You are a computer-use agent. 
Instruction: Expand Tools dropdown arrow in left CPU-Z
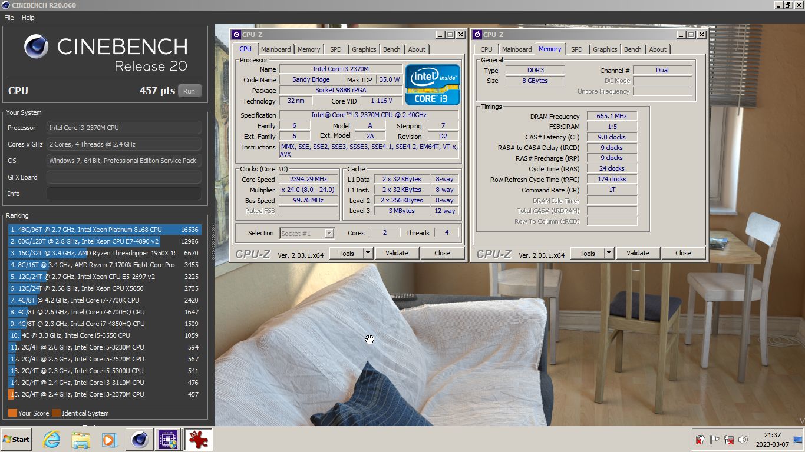coord(368,253)
